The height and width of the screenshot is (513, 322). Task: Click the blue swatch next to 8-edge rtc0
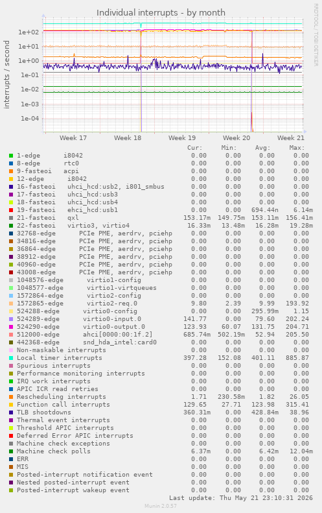[11, 163]
